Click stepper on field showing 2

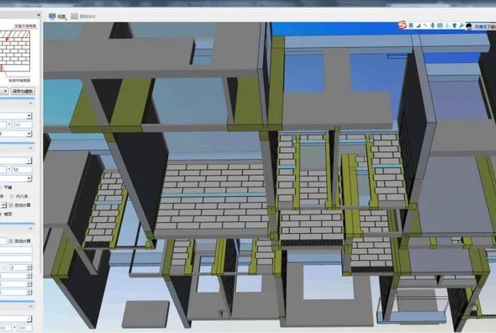tap(30, 268)
